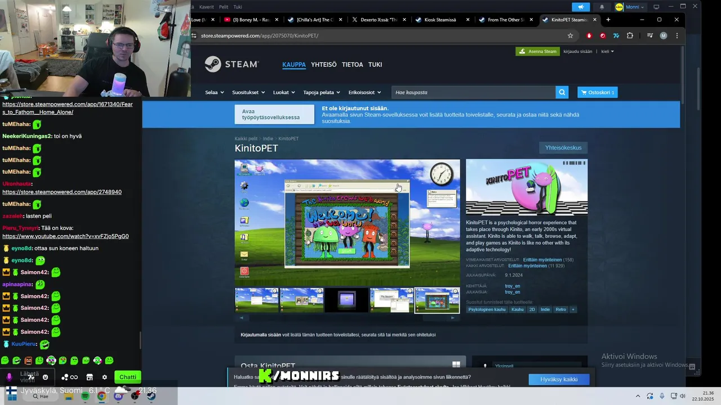Click the kirjaudu sisään link

point(578,51)
